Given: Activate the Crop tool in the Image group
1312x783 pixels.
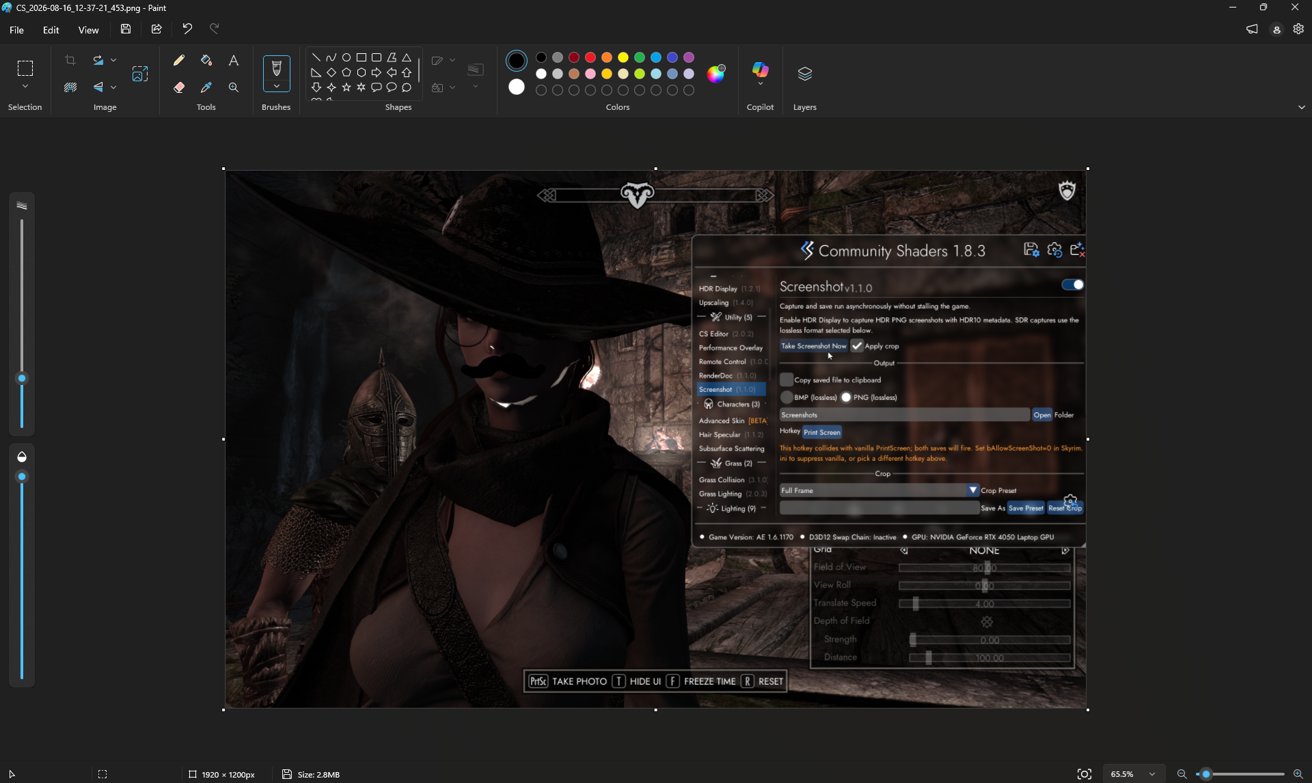Looking at the screenshot, I should coord(70,60).
